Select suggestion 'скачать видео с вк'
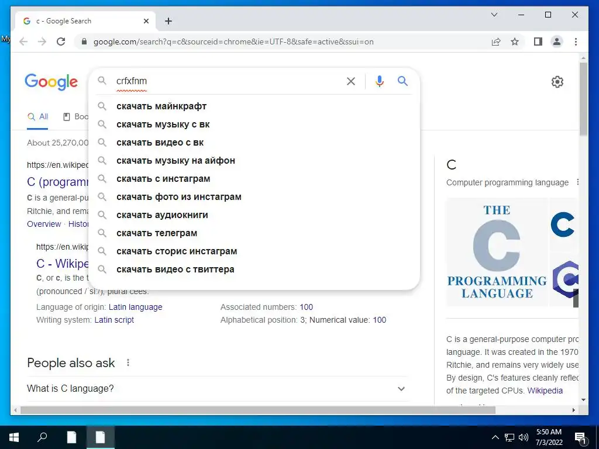 [x=254, y=143]
